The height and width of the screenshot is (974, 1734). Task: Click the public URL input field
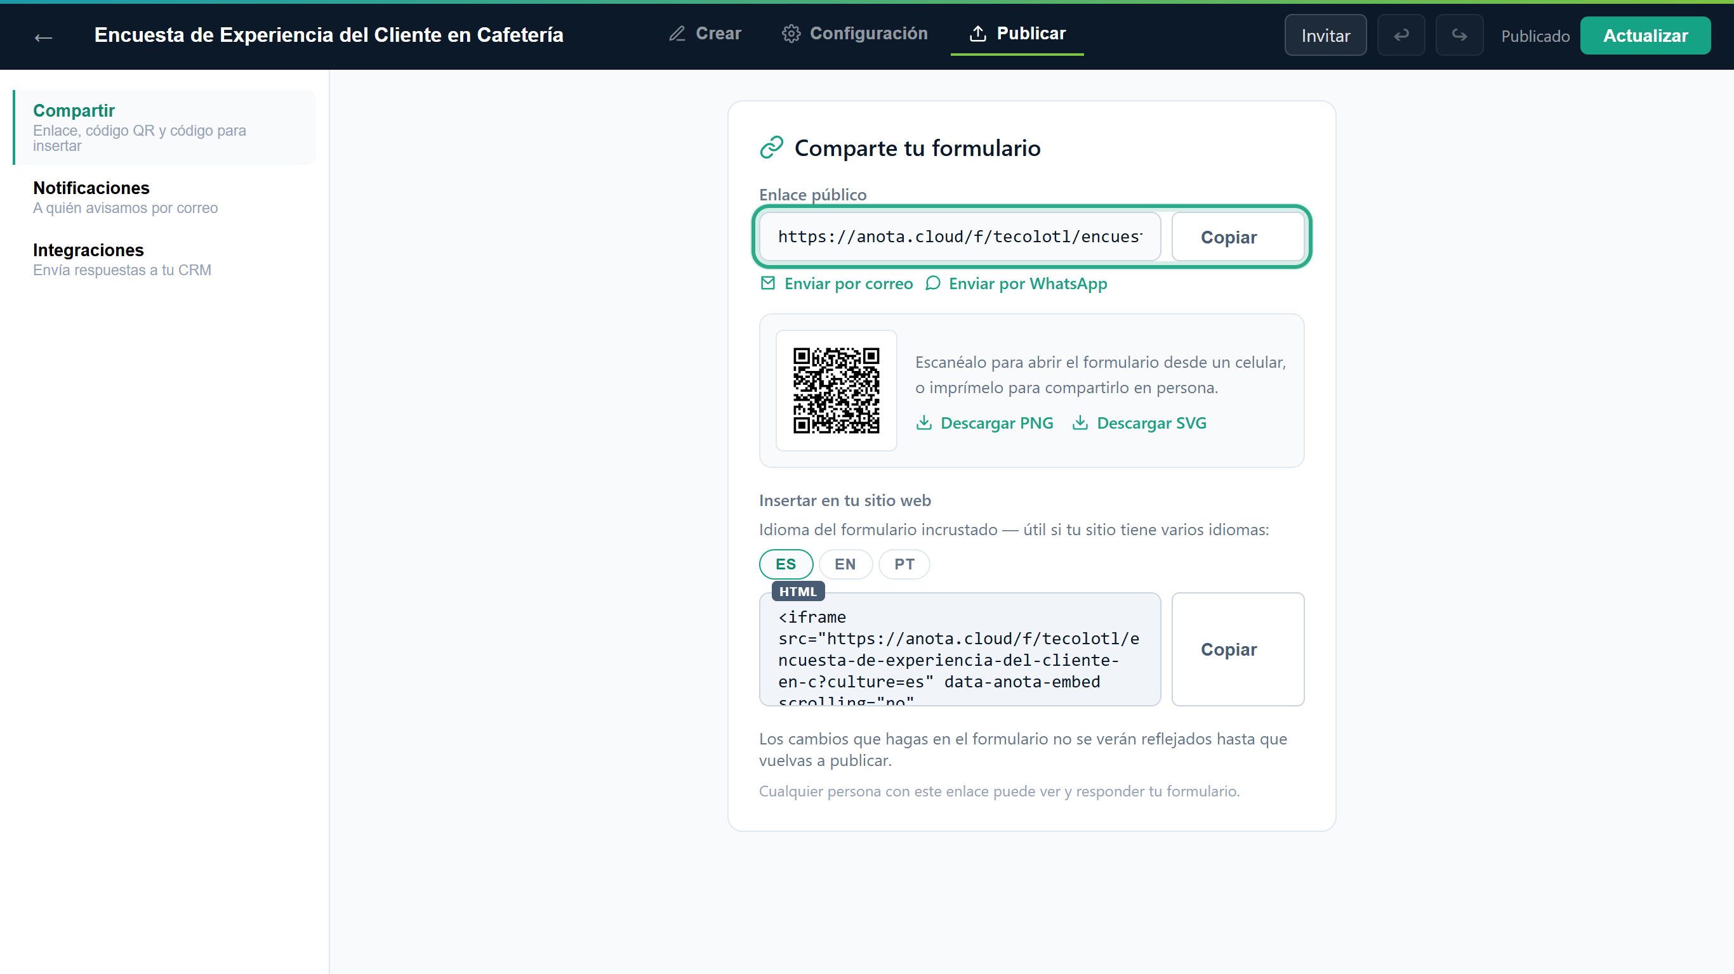pos(960,237)
